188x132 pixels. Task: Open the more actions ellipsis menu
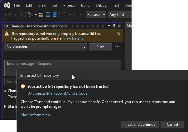(117, 47)
